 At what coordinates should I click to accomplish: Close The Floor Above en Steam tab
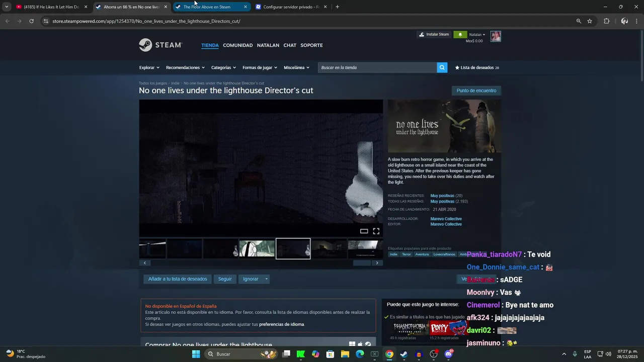point(245,7)
